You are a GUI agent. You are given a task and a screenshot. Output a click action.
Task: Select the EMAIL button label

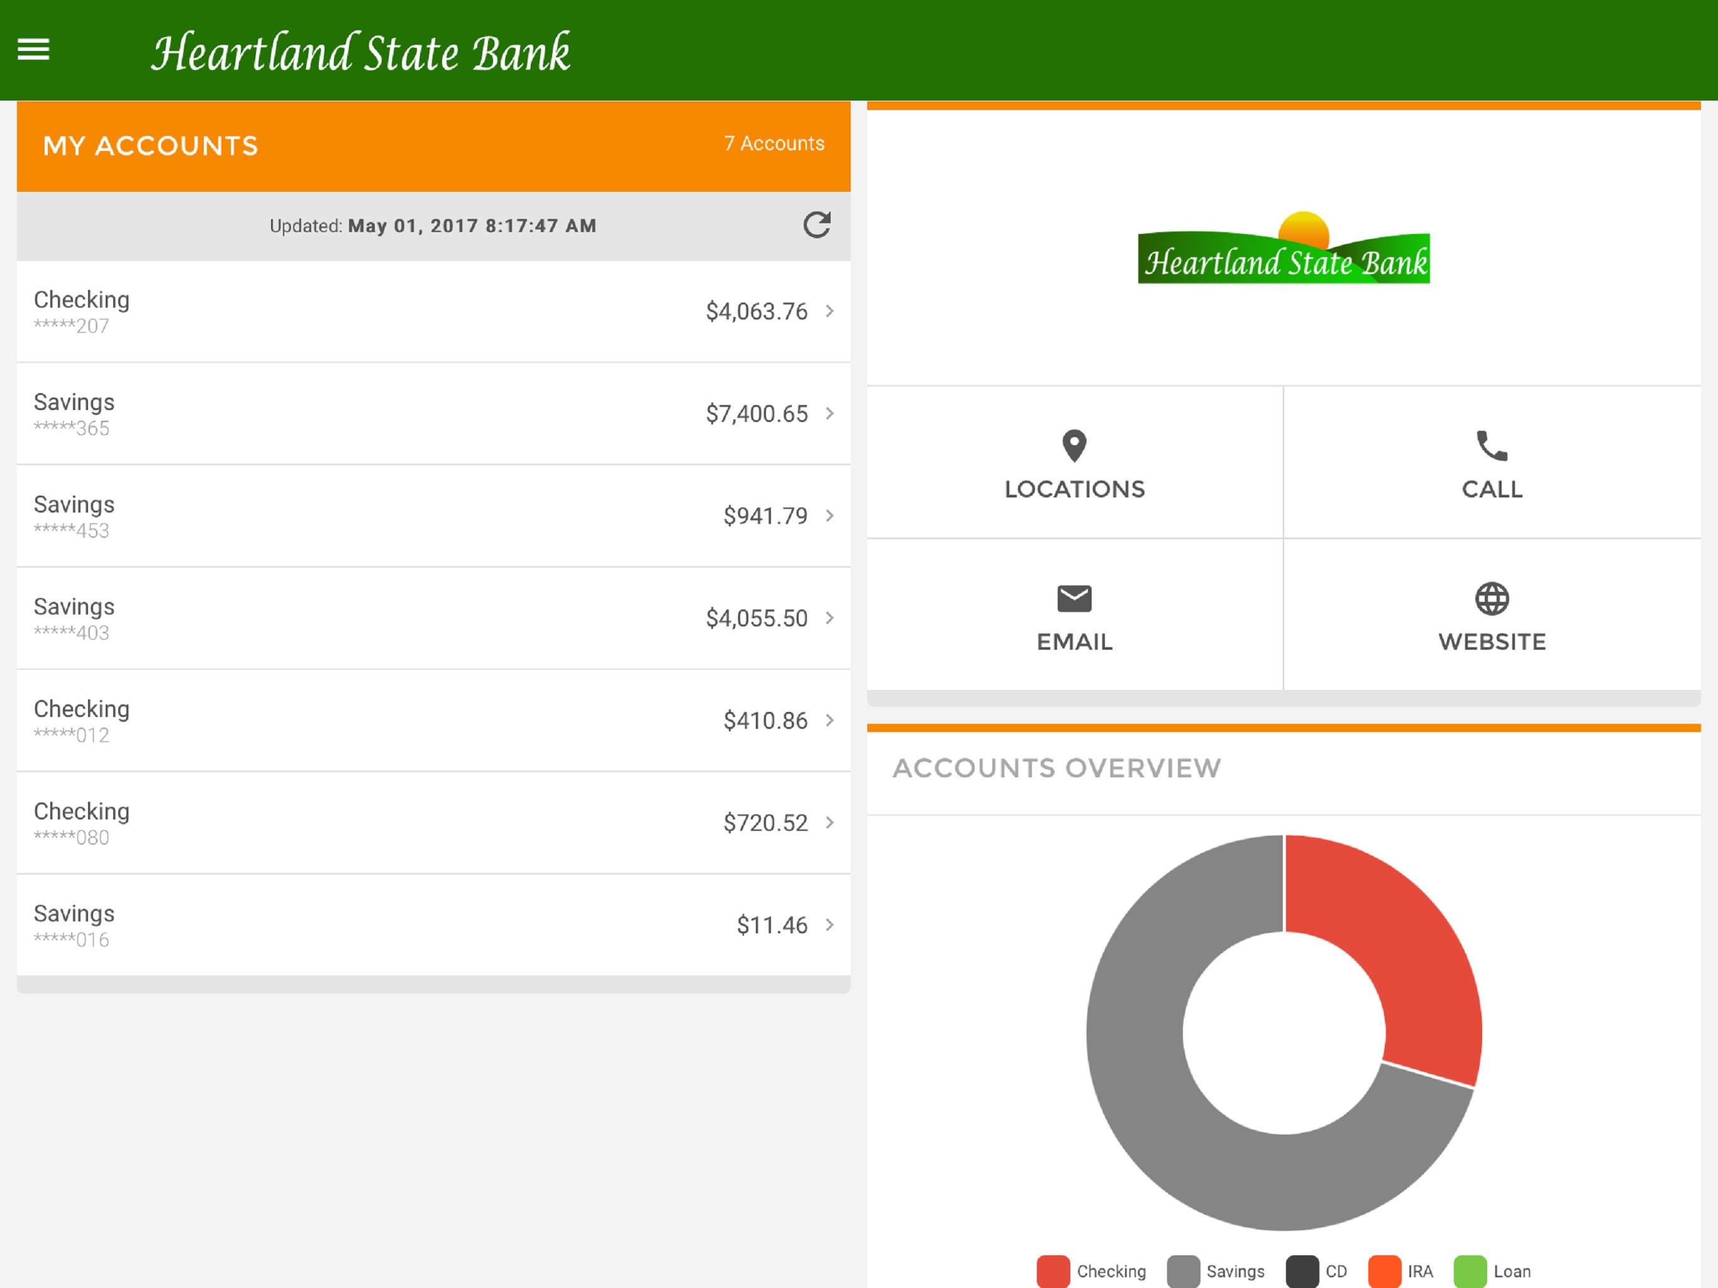(1074, 641)
